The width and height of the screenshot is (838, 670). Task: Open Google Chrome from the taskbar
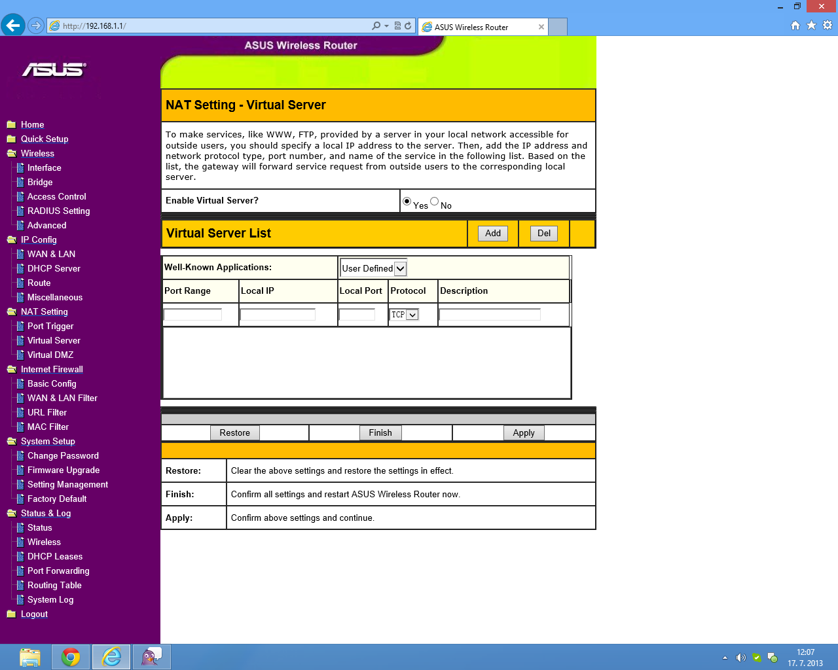pos(71,657)
